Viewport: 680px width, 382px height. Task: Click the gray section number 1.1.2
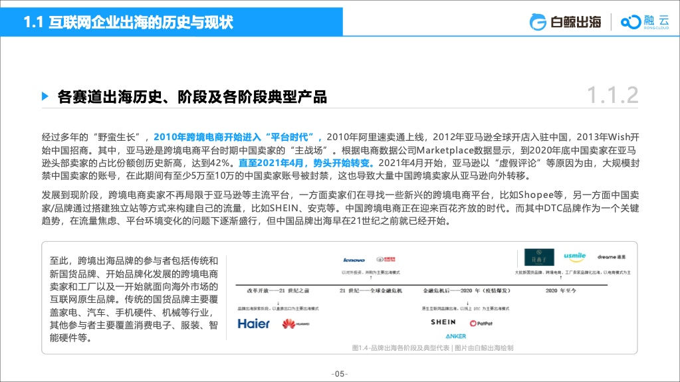(x=612, y=95)
